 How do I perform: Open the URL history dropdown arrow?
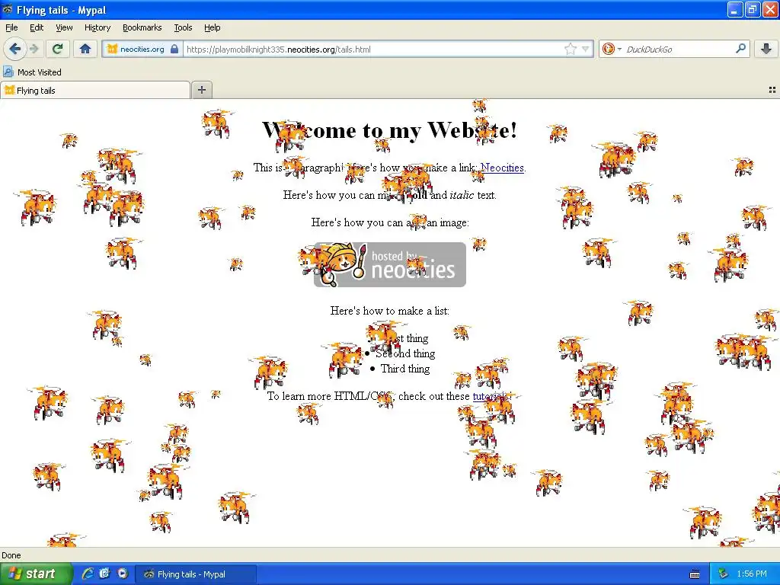586,49
